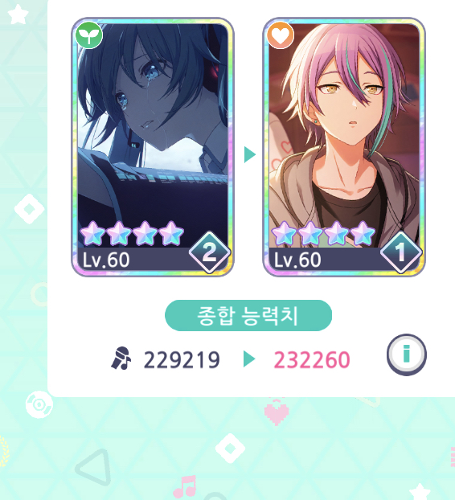Screen dimensions: 455x500
Task: Click Lv.60 label on the right card
Action: (x=297, y=260)
